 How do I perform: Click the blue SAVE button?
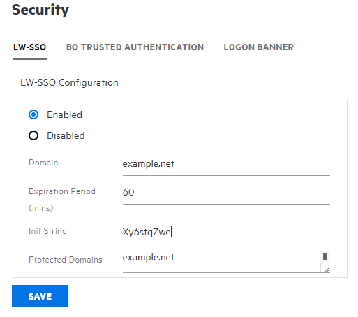(40, 296)
